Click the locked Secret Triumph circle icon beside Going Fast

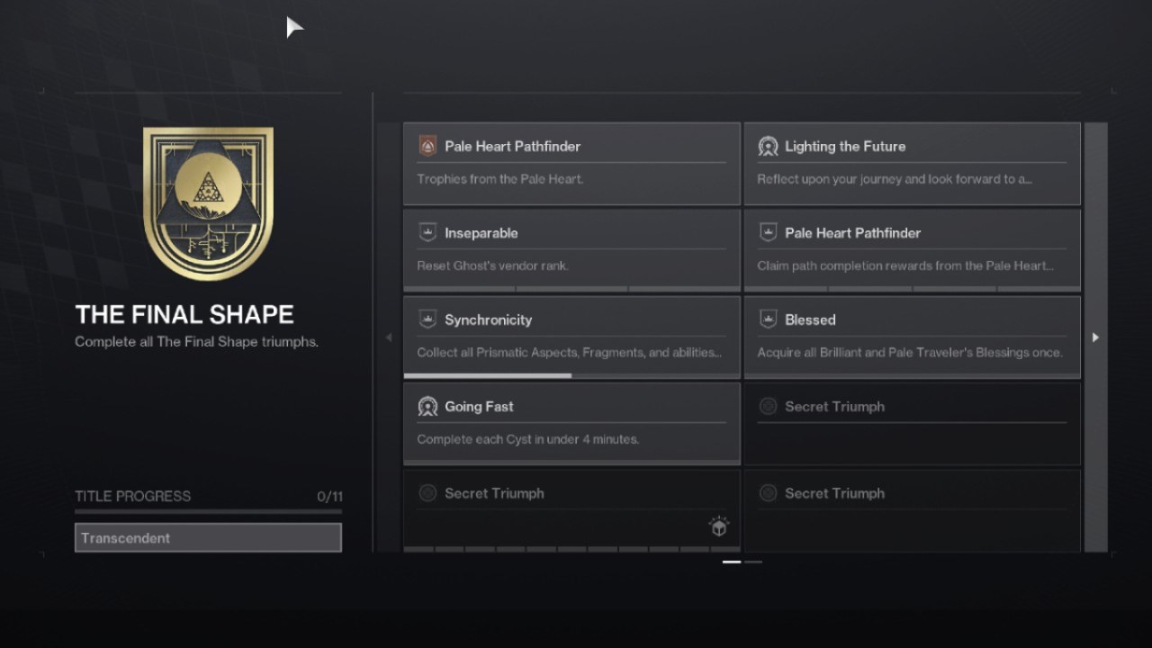(x=768, y=407)
